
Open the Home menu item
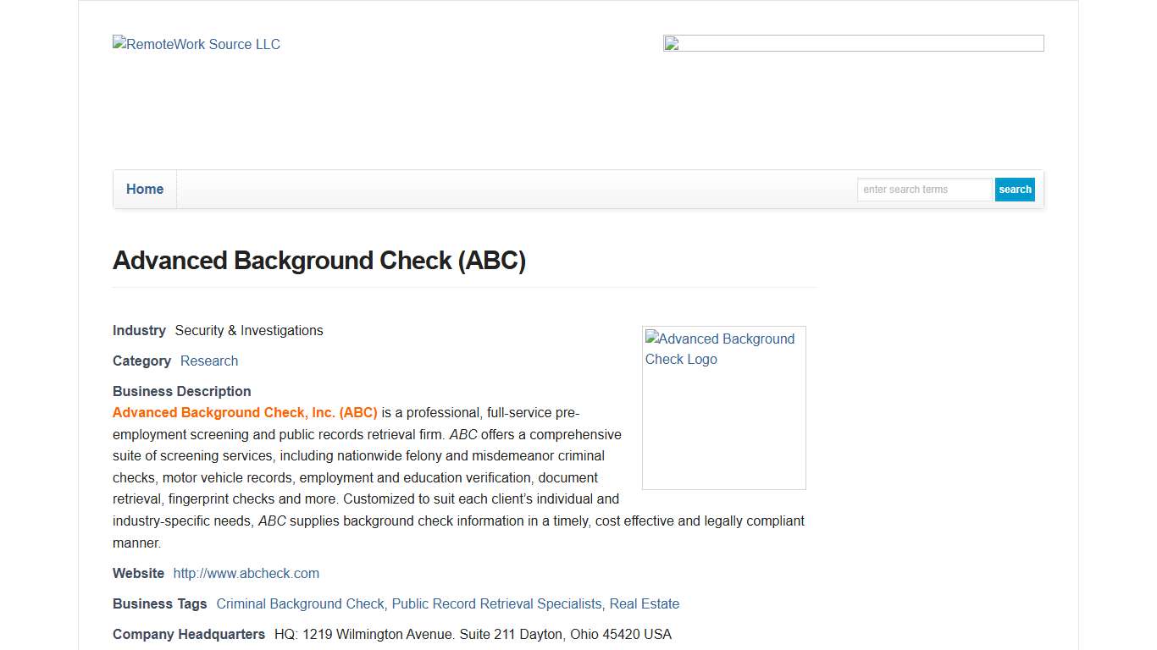(144, 189)
